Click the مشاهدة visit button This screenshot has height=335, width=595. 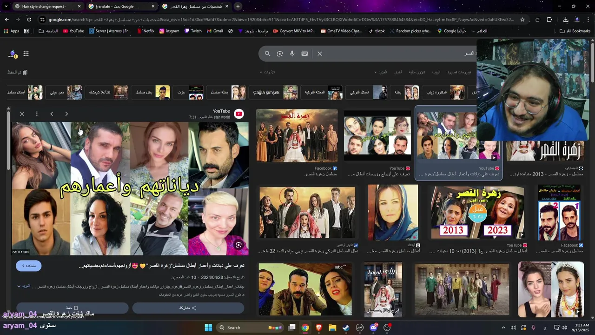point(28,266)
